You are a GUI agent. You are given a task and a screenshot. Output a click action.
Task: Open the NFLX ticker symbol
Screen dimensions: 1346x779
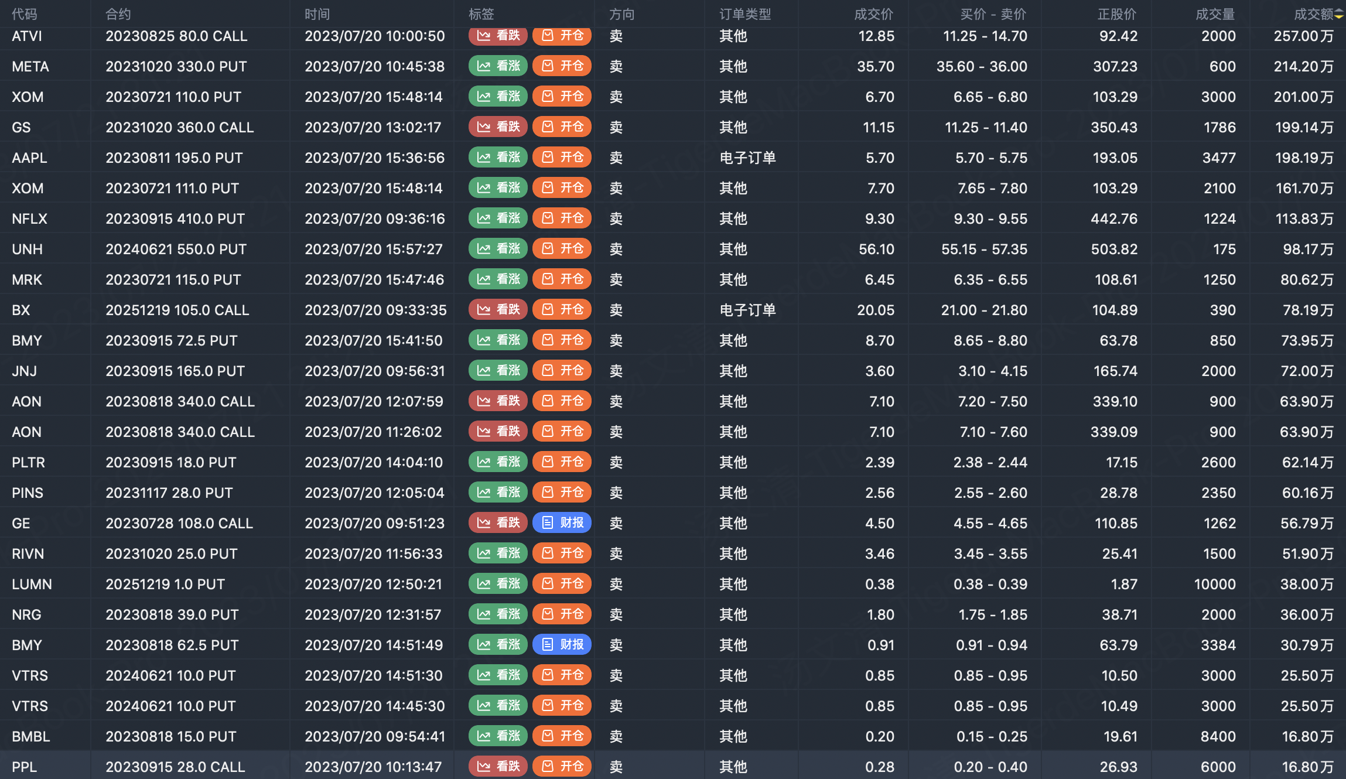coord(29,218)
